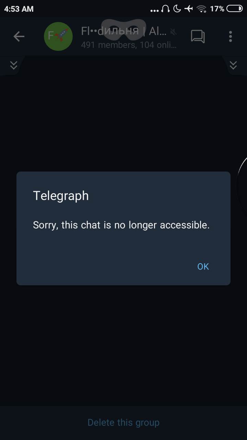
Task: Tap the airplane mode status icon
Action: [x=189, y=9]
